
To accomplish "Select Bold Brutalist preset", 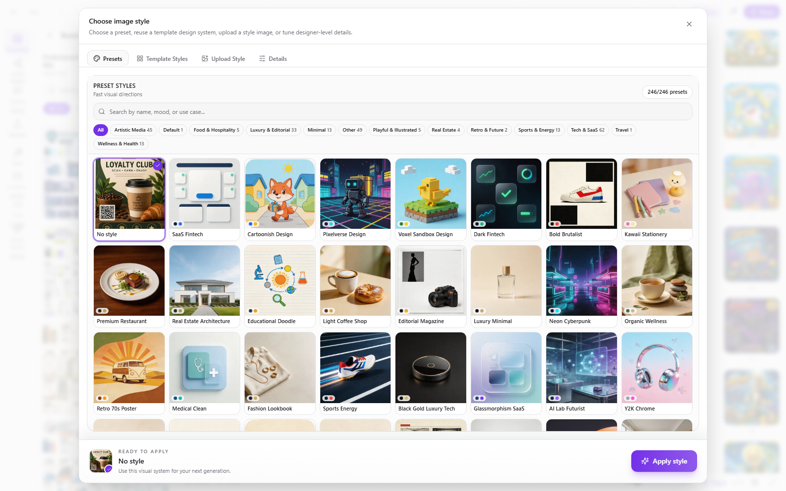I will pyautogui.click(x=582, y=199).
